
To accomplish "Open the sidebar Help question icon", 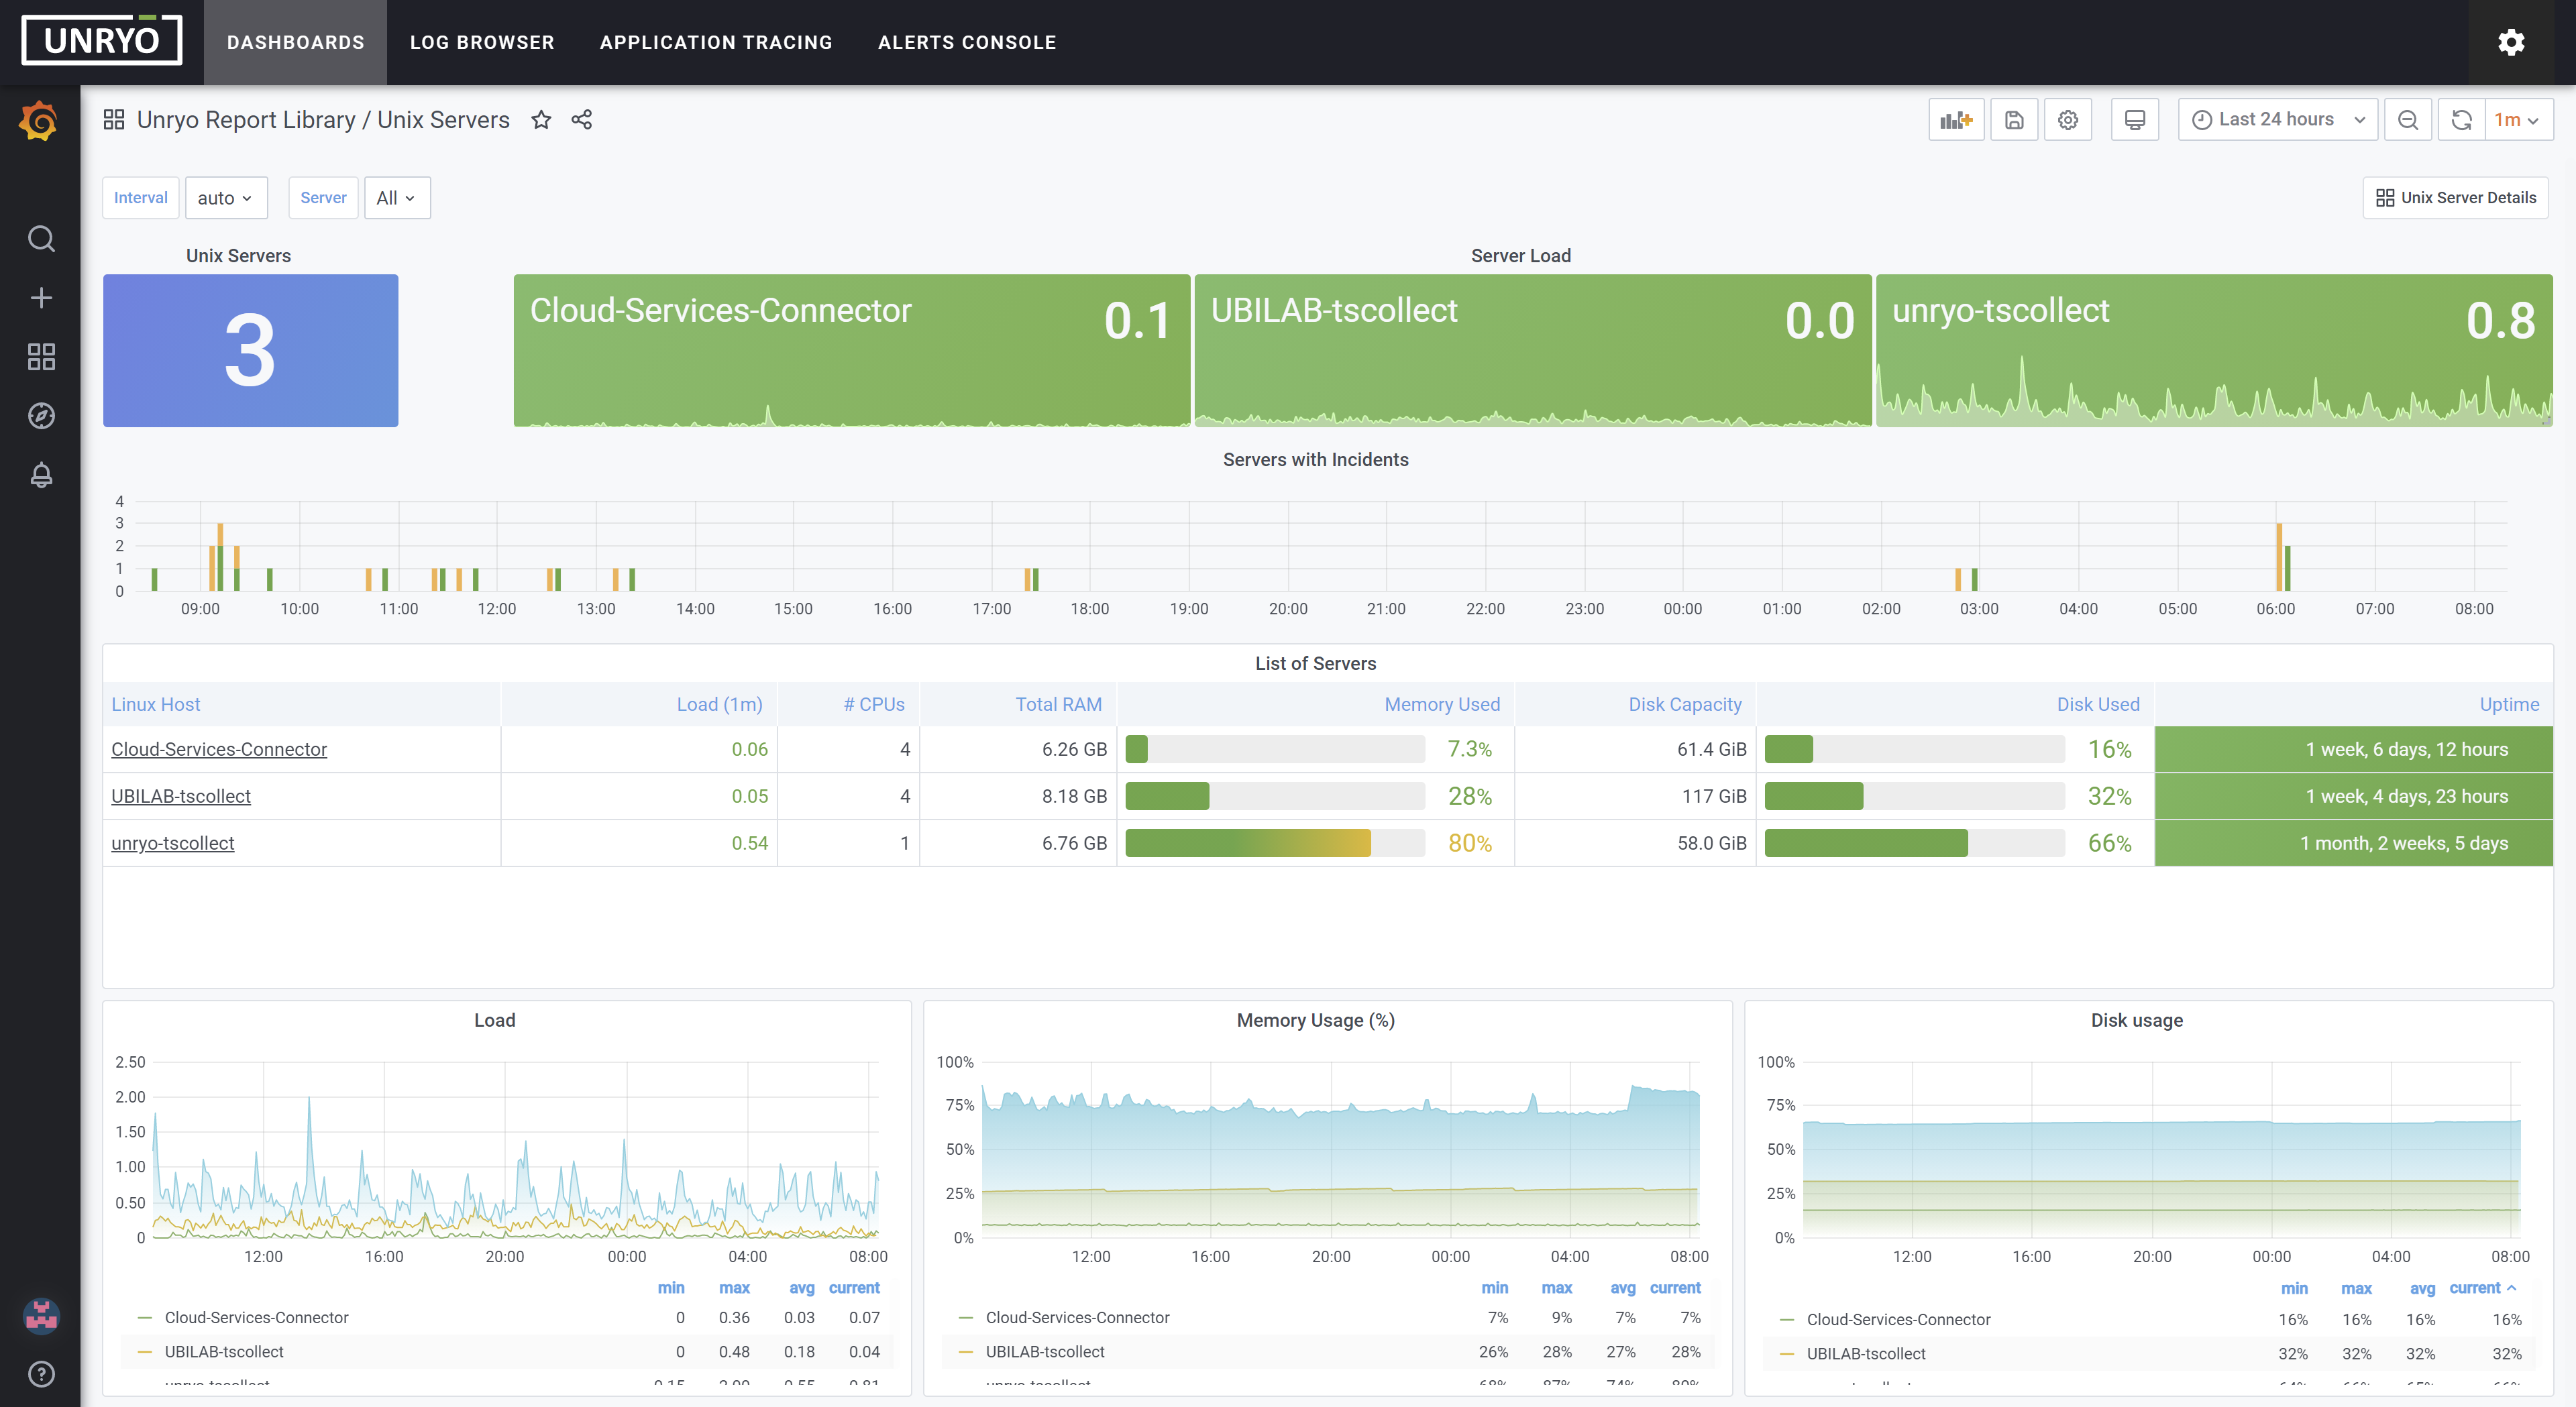I will tap(41, 1374).
